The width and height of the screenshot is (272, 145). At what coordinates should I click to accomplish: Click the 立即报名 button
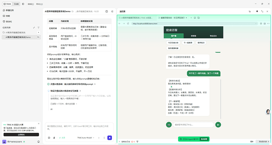[x=21, y=135]
